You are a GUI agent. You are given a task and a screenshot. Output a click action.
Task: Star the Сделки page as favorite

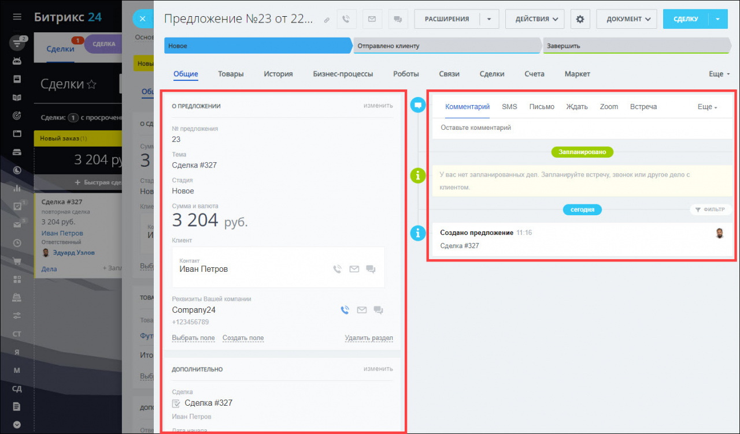(91, 84)
